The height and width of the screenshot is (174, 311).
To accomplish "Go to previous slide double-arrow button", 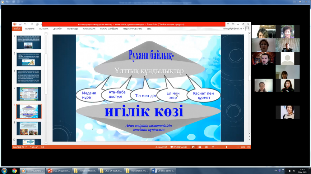I will coord(249,137).
